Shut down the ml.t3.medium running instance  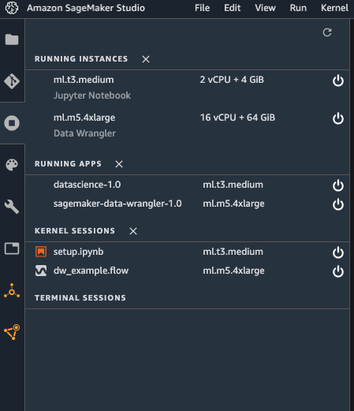coord(338,80)
